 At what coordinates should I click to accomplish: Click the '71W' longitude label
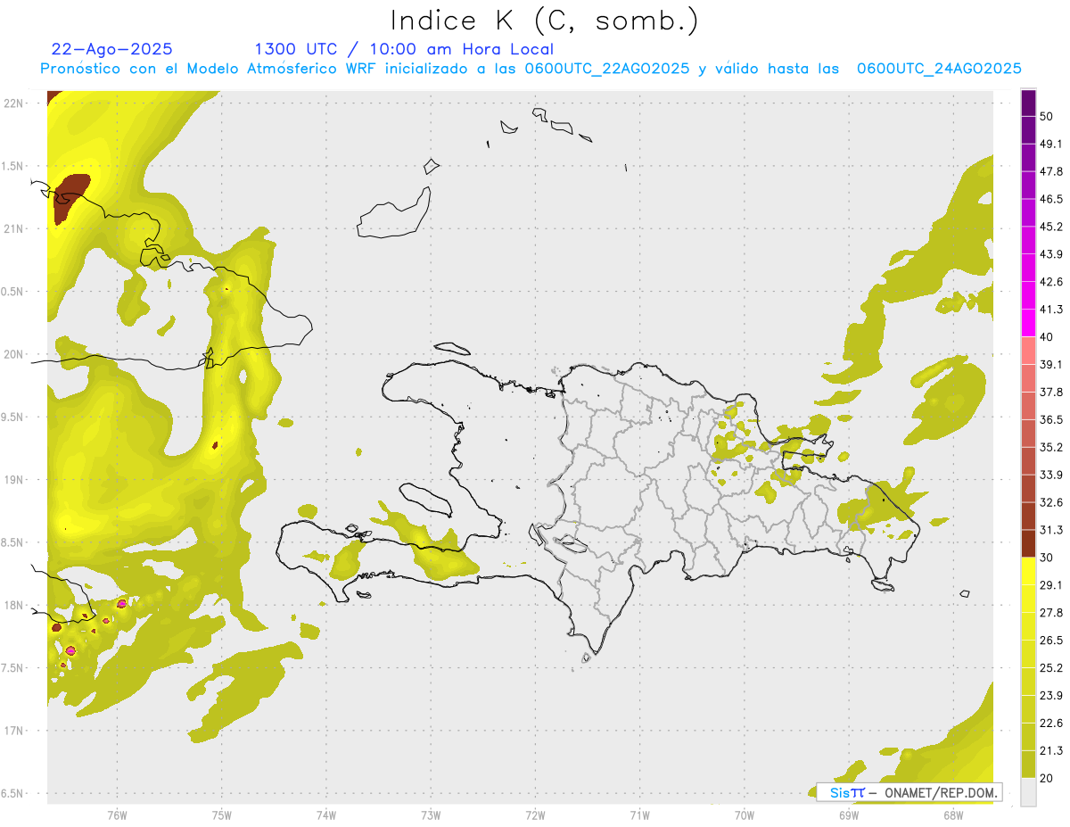click(x=639, y=815)
